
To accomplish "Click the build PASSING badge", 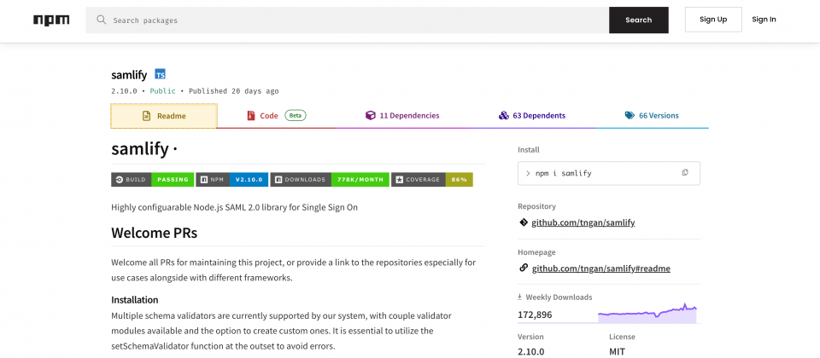I will (x=153, y=180).
